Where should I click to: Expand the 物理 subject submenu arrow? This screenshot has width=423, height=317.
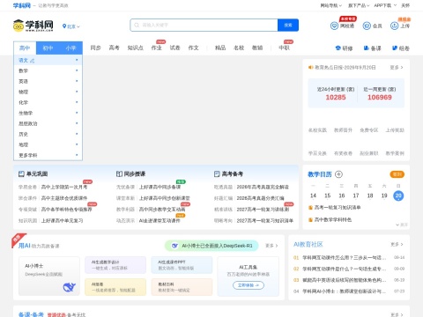[77, 92]
